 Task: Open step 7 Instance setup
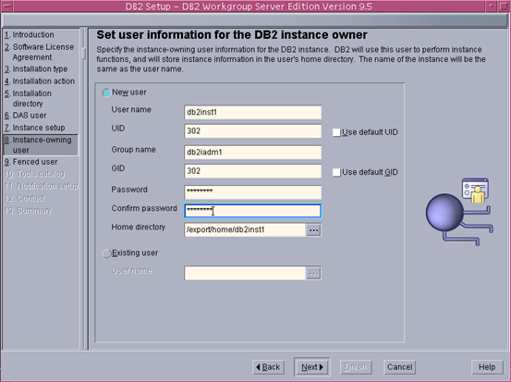pyautogui.click(x=34, y=128)
